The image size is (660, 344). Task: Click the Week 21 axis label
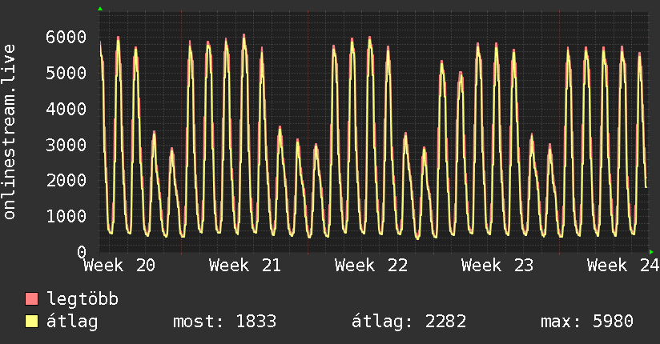point(245,266)
